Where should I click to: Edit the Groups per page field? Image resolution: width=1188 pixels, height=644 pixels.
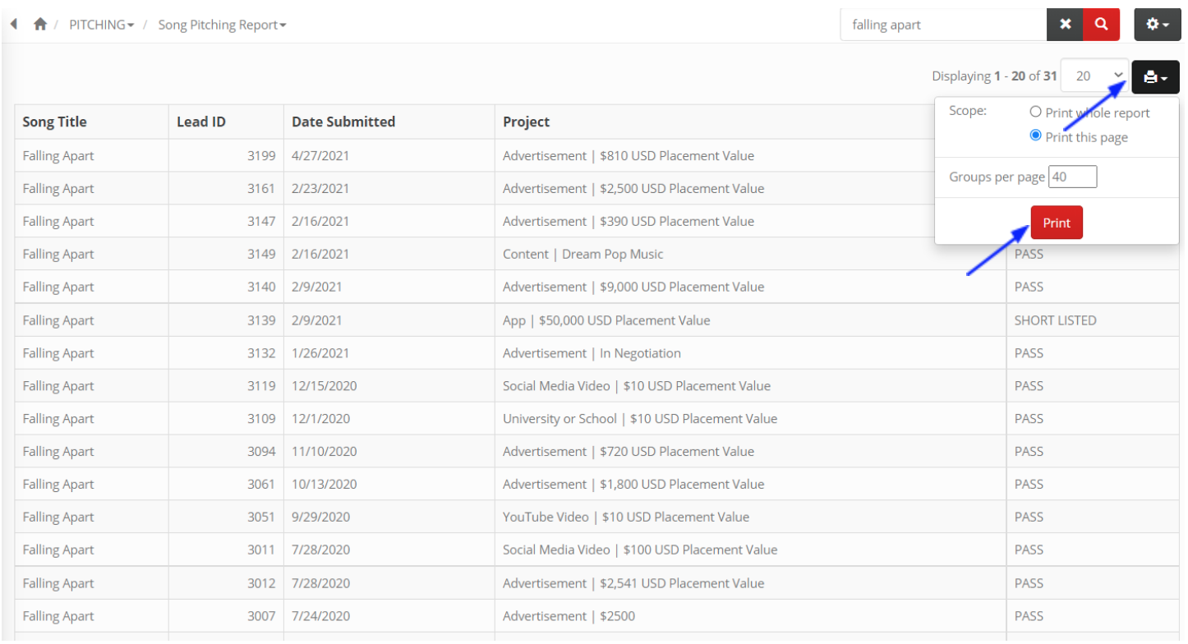pyautogui.click(x=1072, y=177)
